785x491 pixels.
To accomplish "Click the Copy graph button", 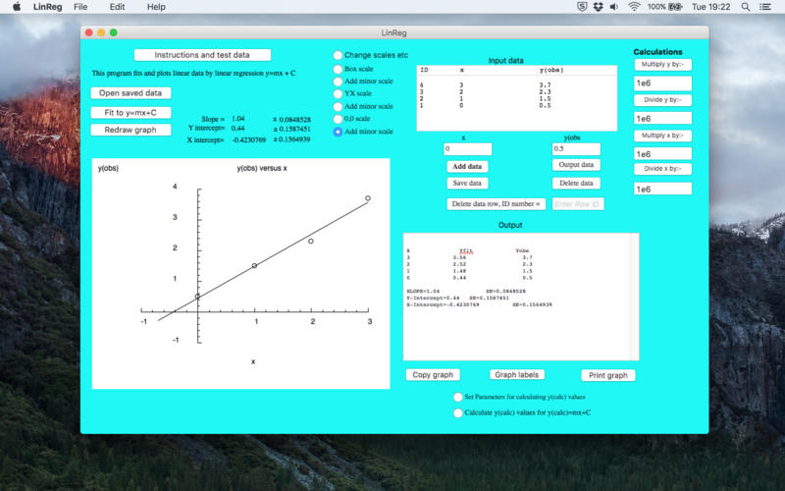I will tap(433, 375).
